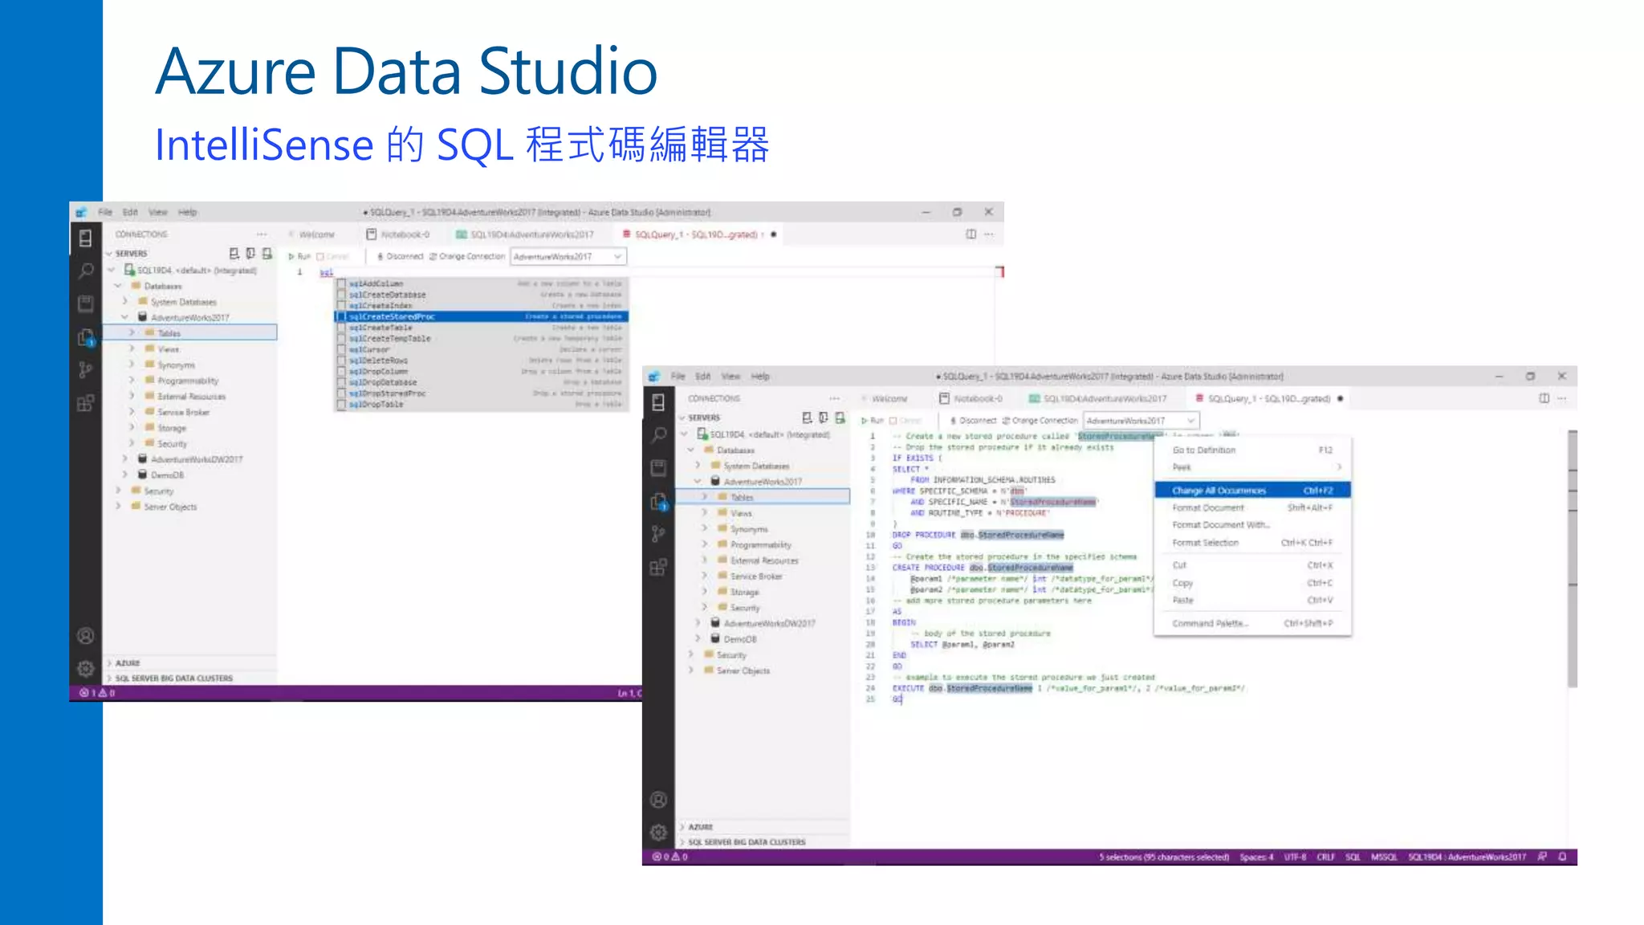
Task: Open Connections panel ellipsis menu in left window
Action: 262,234
